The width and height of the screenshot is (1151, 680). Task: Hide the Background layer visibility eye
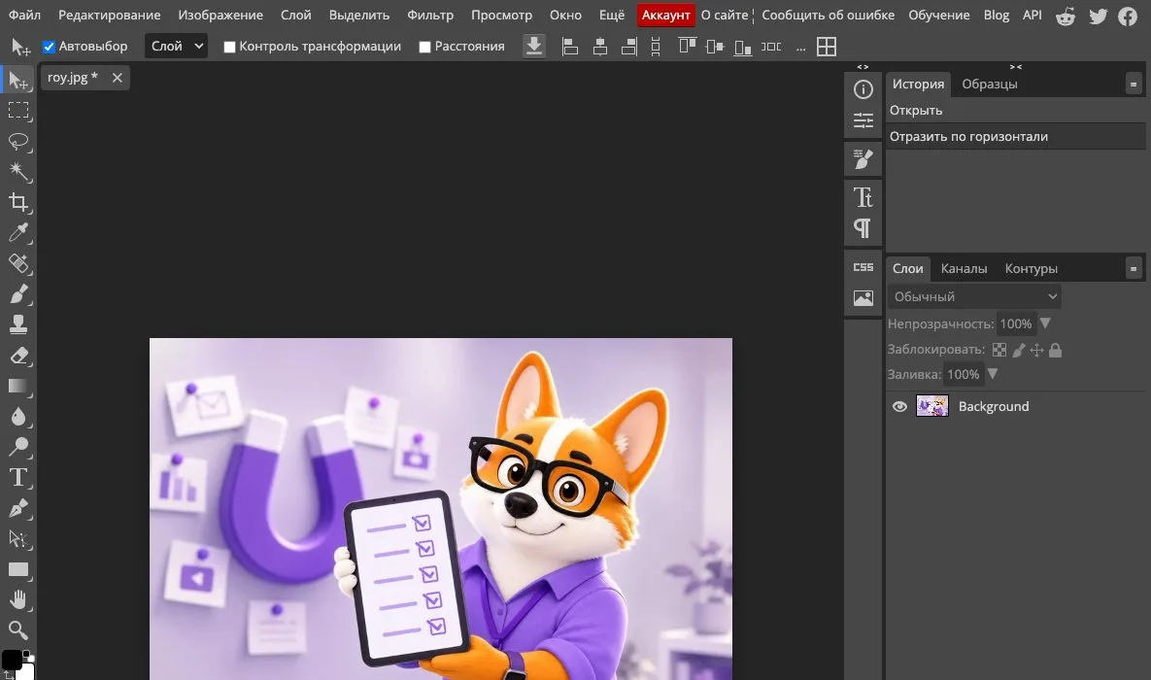(899, 407)
